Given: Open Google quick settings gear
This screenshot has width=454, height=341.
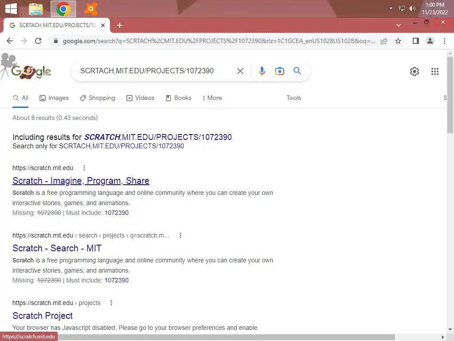Looking at the screenshot, I should pos(415,71).
